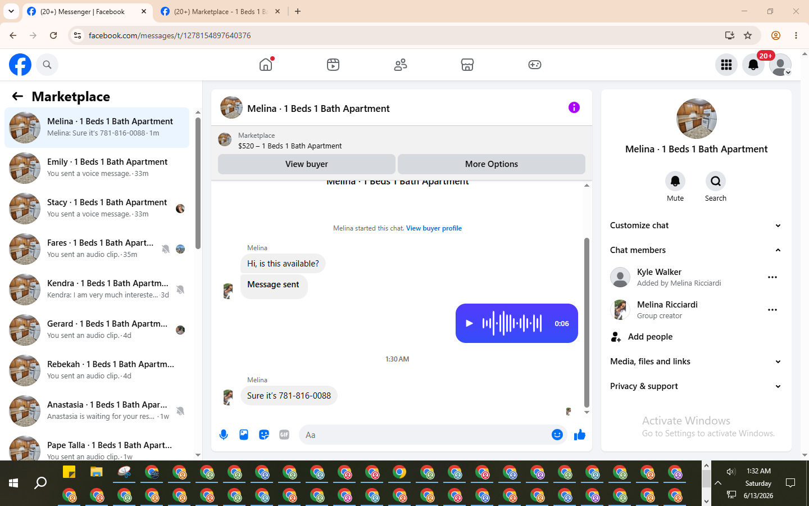
Task: Switch to the Marketplace 1 Beds browser tab
Action: pos(220,11)
